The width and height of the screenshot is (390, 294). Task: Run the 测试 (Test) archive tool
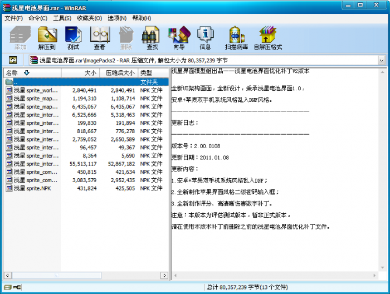click(x=73, y=38)
